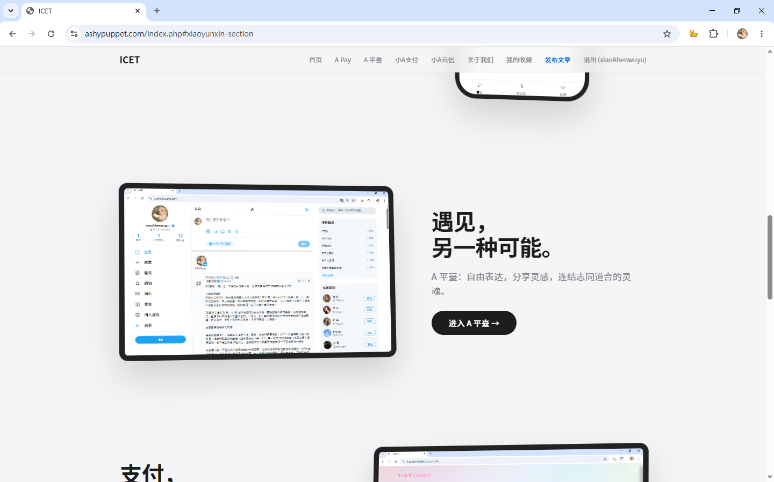Image resolution: width=774 pixels, height=482 pixels.
Task: Open the 关于我们 navigation link
Action: point(481,60)
